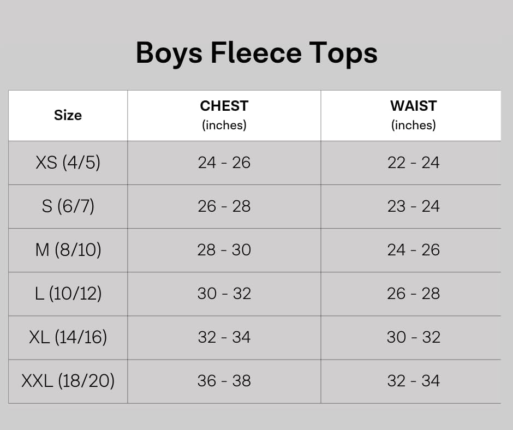Click the Boys Fleece Tops title

[256, 53]
